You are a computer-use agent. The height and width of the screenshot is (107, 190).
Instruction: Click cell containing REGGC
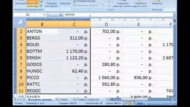pos(42,91)
